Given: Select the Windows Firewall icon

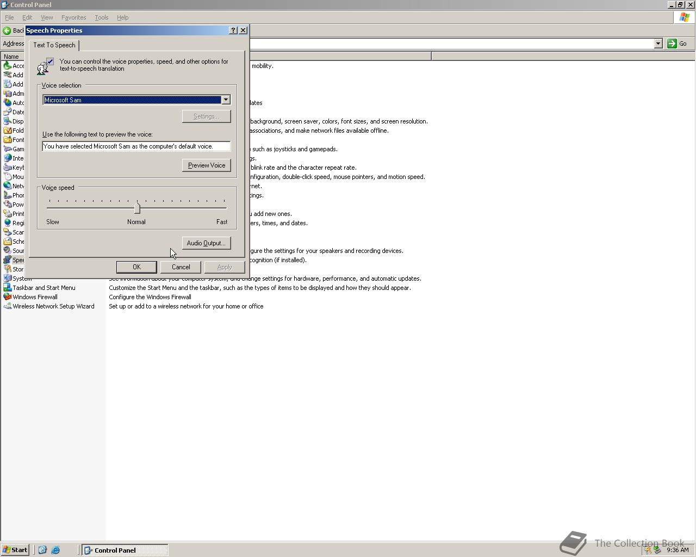Looking at the screenshot, I should (8, 297).
